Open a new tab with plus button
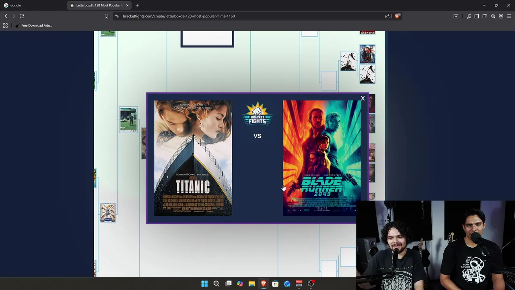Screen dimensions: 515x290 pos(137,5)
